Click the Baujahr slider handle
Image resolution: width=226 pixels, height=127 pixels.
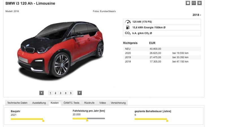coord(43,121)
